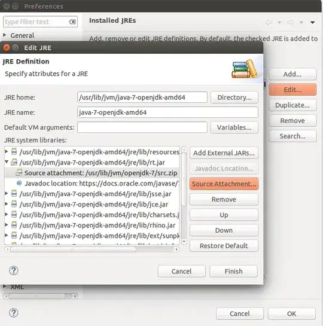Viewport: 323px width, 326px height.
Task: Click the jce.jar library icon
Action: pyautogui.click(x=14, y=204)
